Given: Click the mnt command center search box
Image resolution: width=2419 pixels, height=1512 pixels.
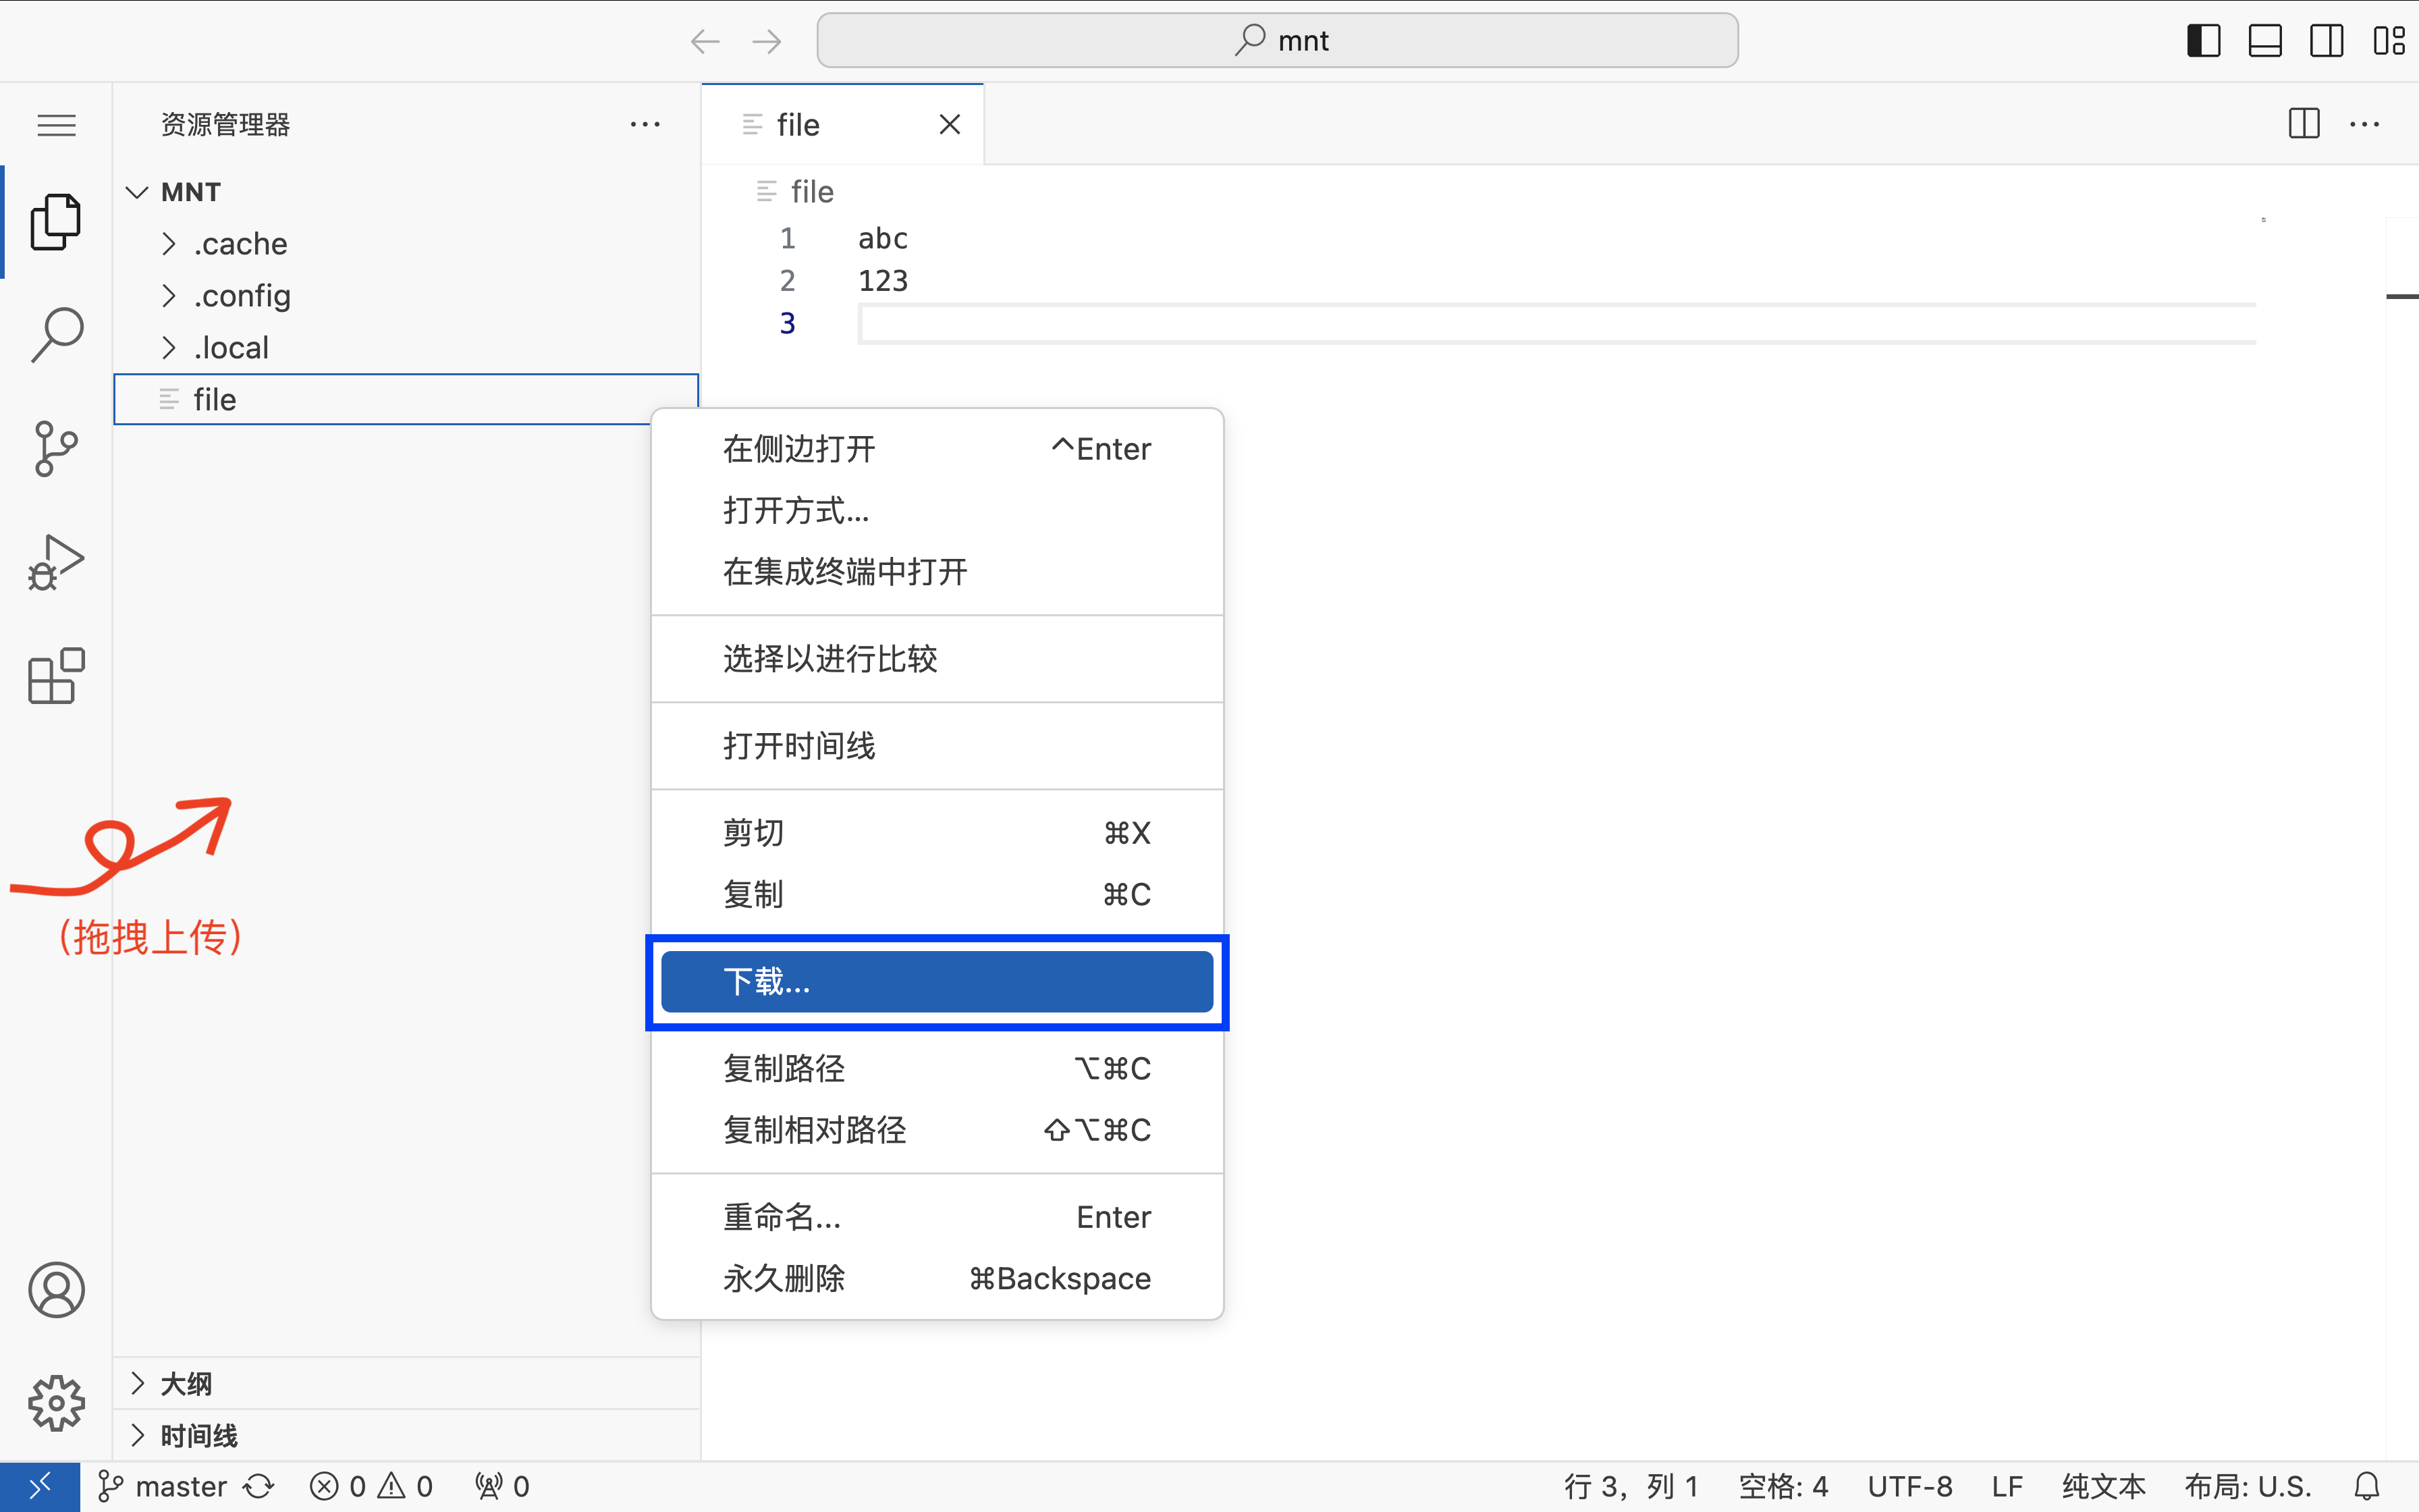Looking at the screenshot, I should tap(1278, 41).
